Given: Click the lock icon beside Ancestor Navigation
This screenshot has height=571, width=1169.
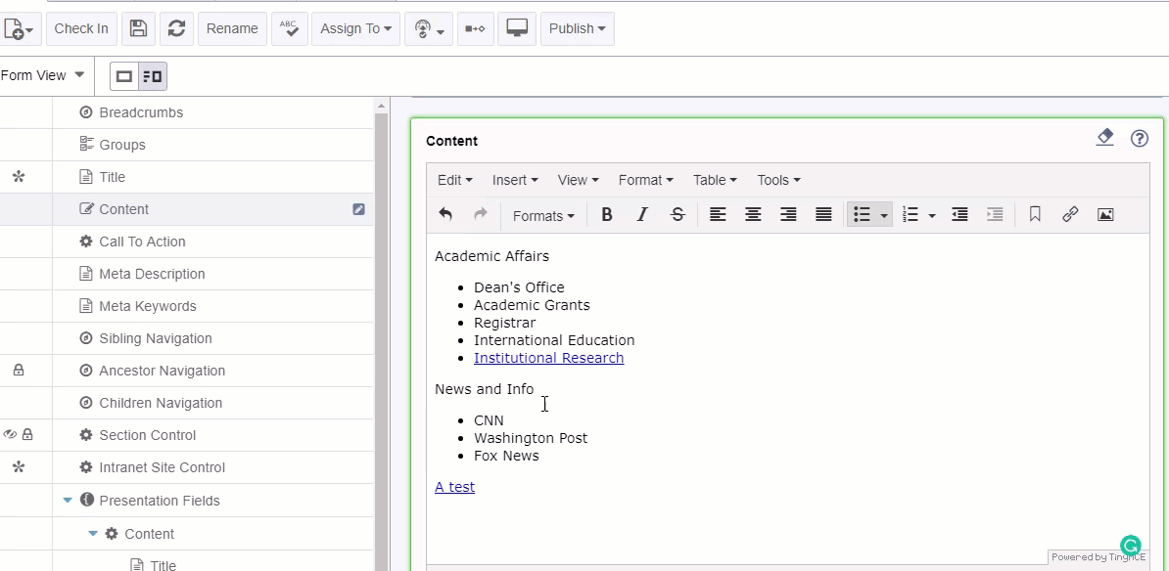Looking at the screenshot, I should coord(19,370).
